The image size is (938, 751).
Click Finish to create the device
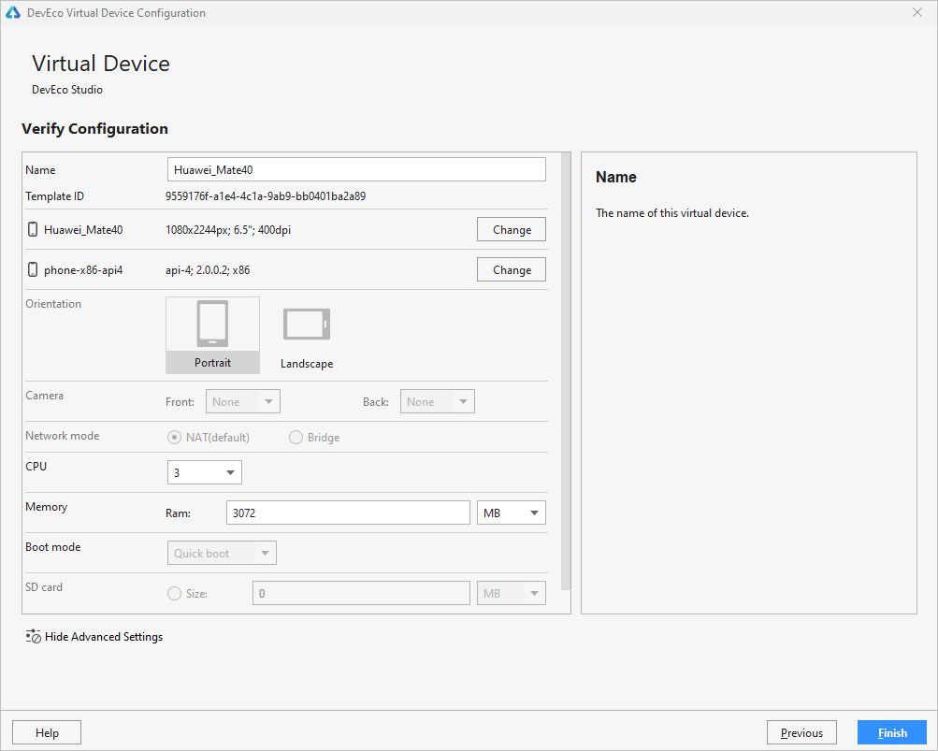tap(891, 732)
